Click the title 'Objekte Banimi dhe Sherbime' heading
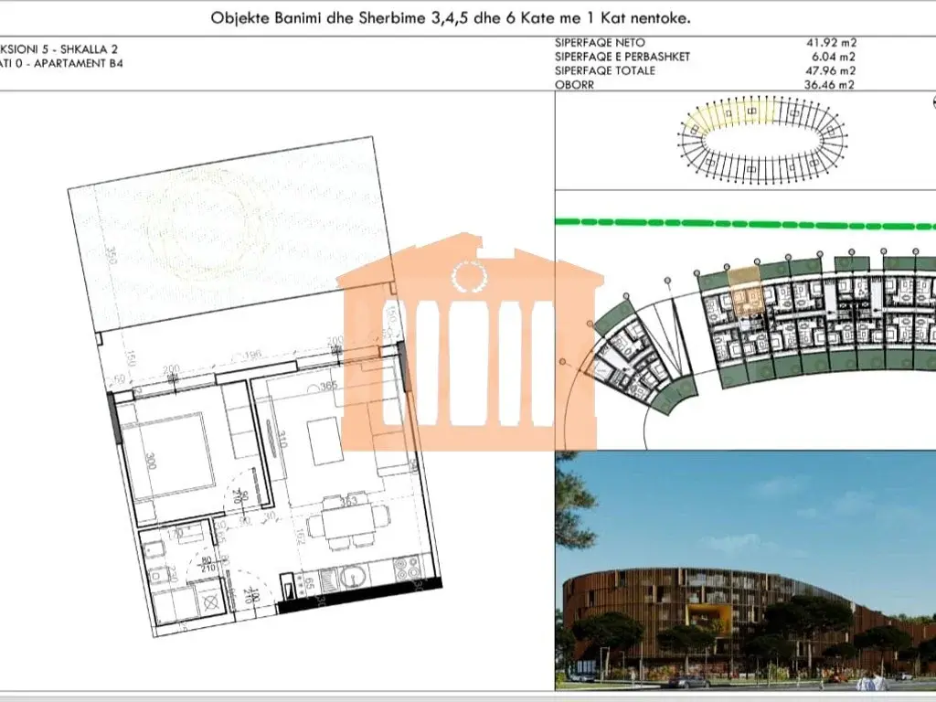Screen dimensions: 936x702 (x=451, y=18)
